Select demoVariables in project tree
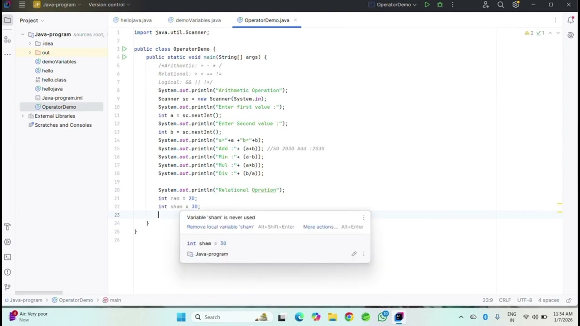580x326 pixels. (56, 62)
